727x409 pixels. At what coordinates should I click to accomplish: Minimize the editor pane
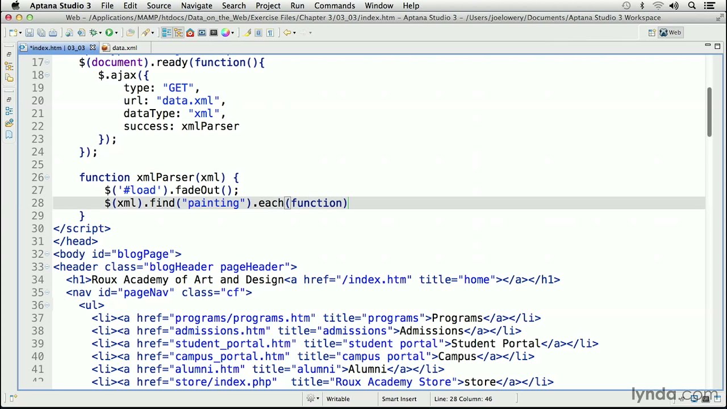708,46
